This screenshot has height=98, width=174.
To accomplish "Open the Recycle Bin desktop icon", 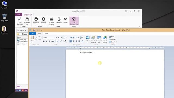I will point(5,17).
